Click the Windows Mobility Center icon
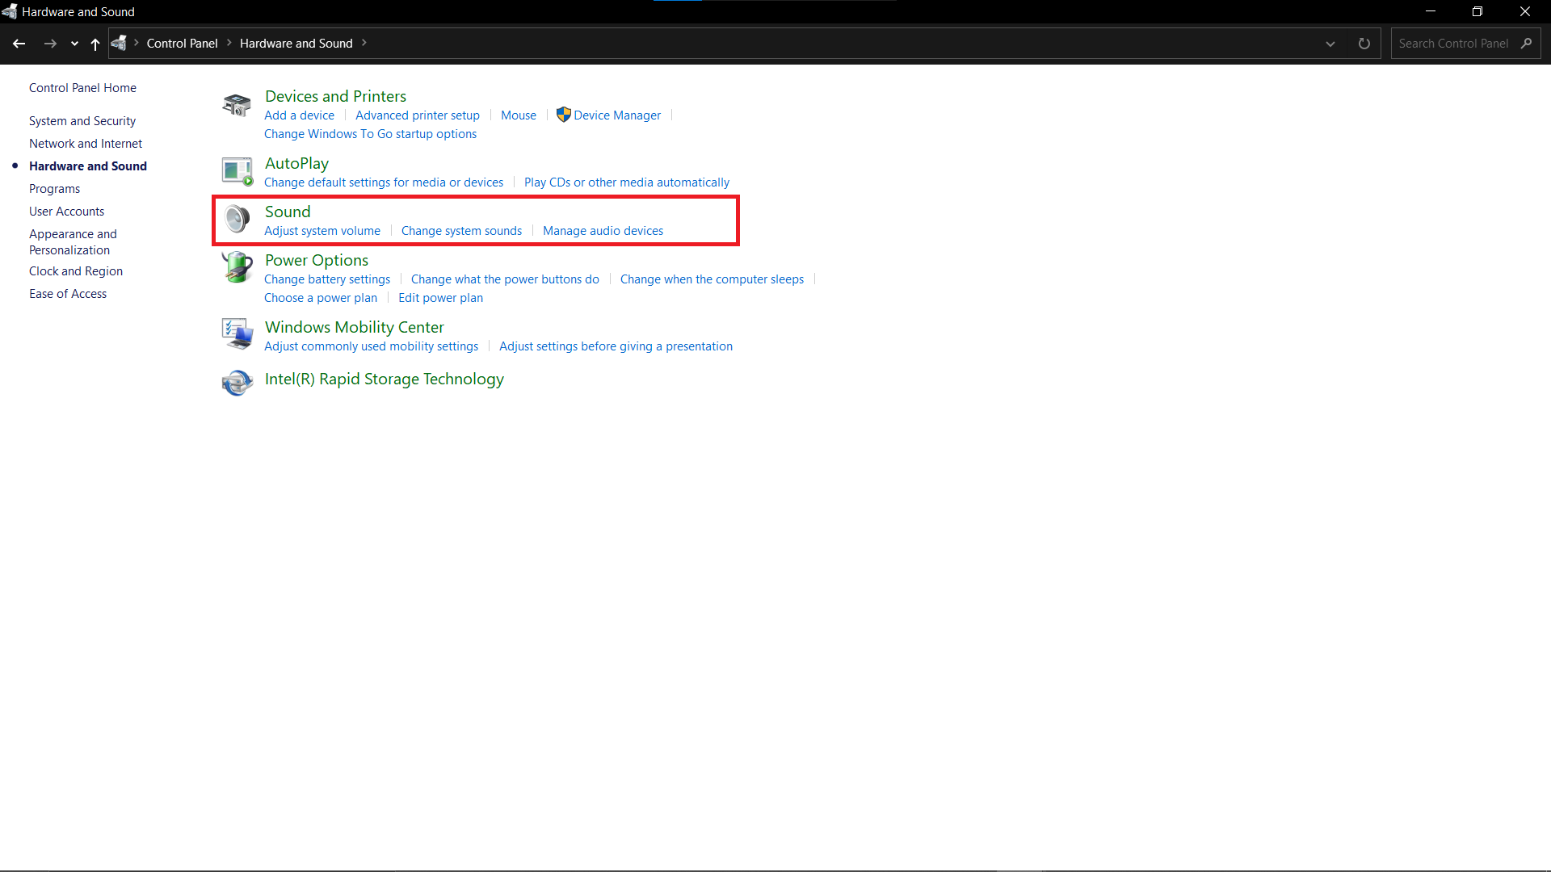This screenshot has width=1551, height=872. point(237,333)
